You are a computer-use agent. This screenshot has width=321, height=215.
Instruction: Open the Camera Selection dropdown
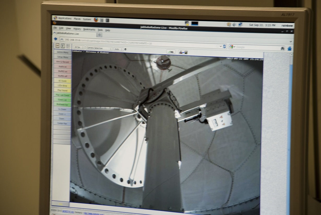tap(99, 48)
